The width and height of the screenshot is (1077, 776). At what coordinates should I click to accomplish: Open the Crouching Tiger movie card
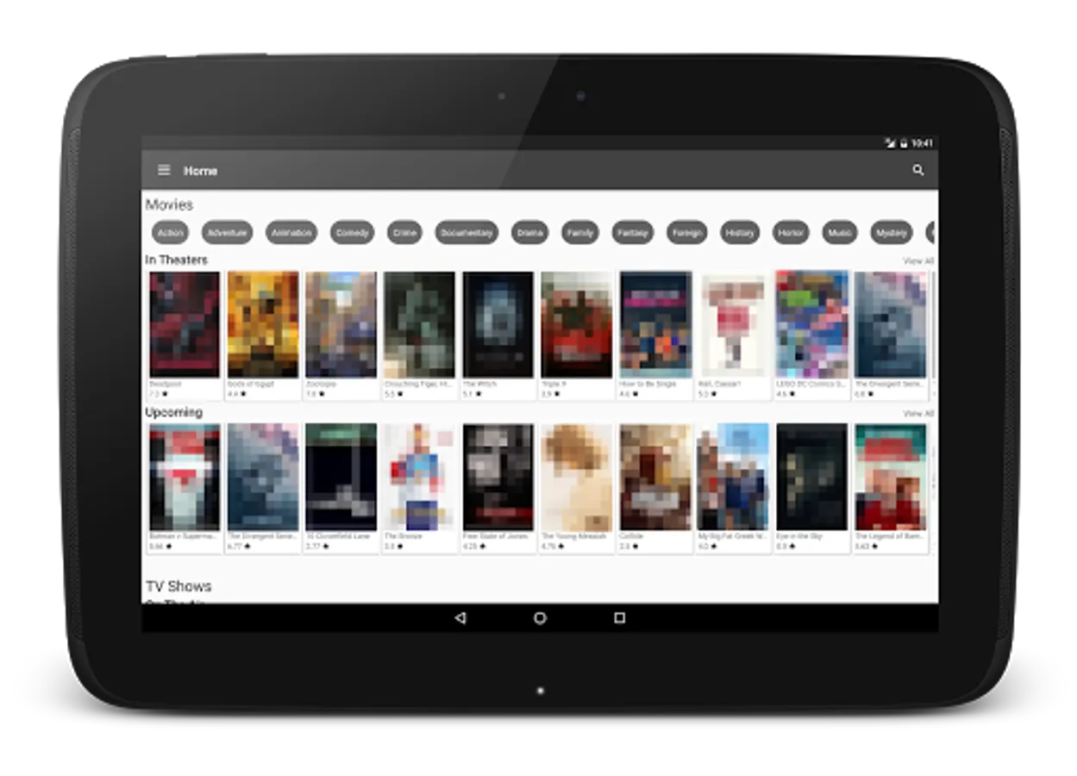420,335
